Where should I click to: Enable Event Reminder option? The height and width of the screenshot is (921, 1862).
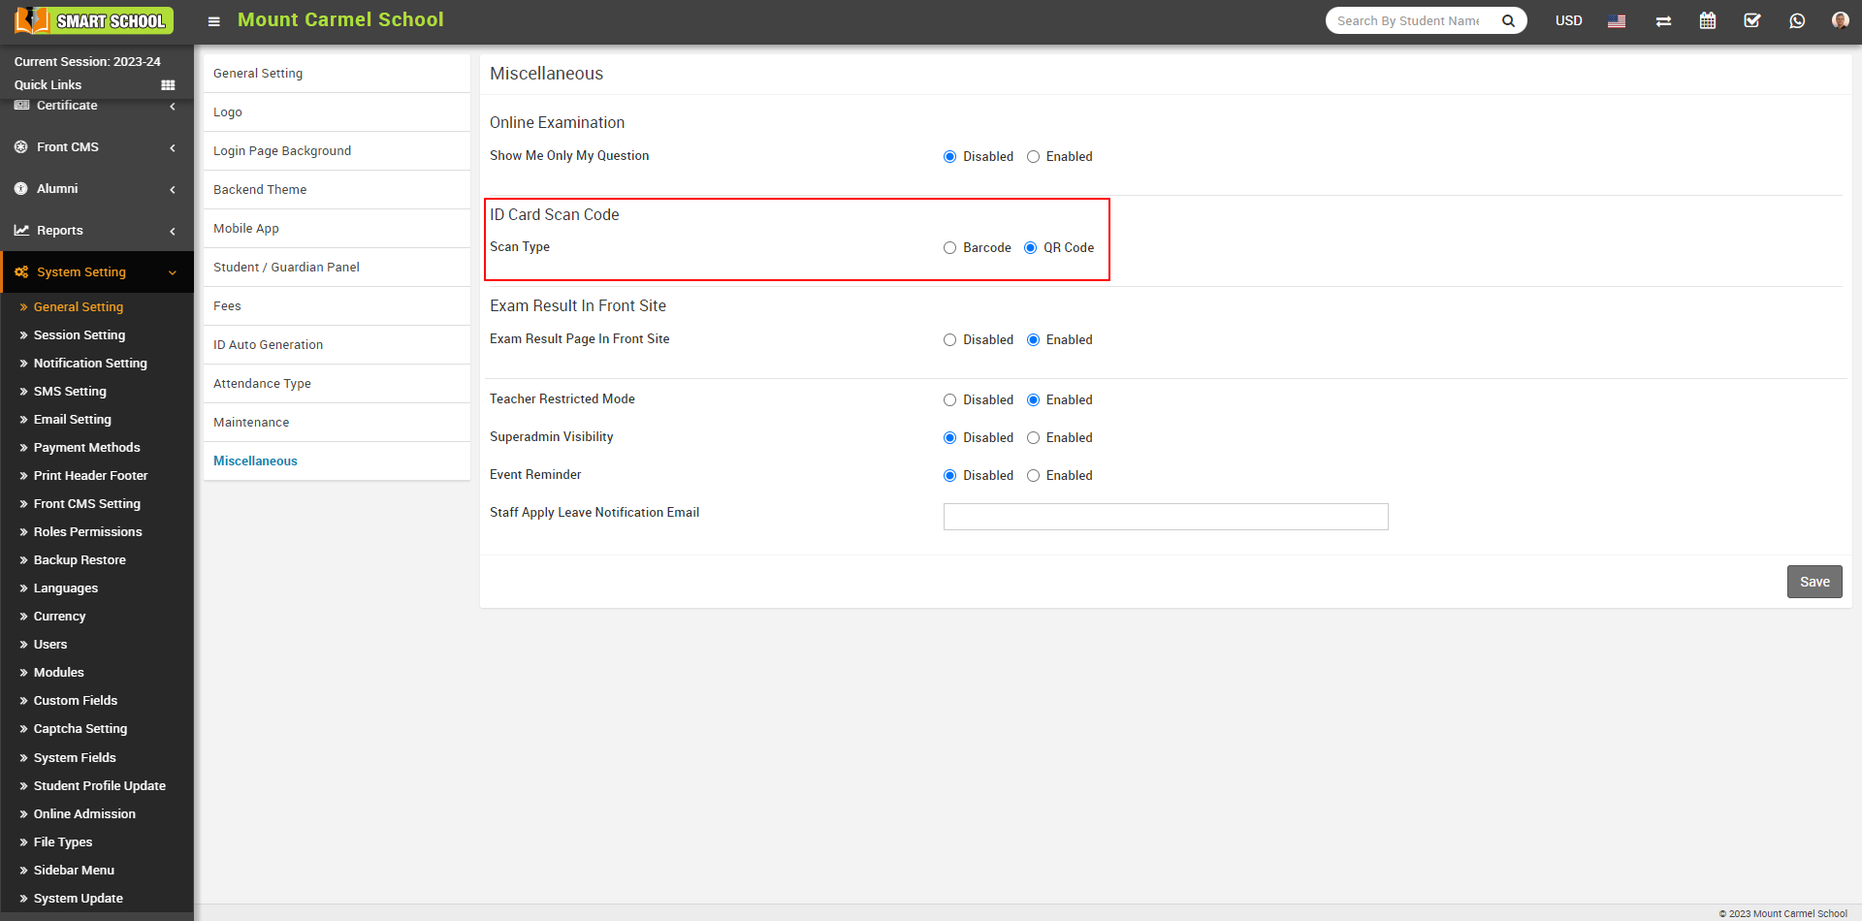[x=1034, y=476]
